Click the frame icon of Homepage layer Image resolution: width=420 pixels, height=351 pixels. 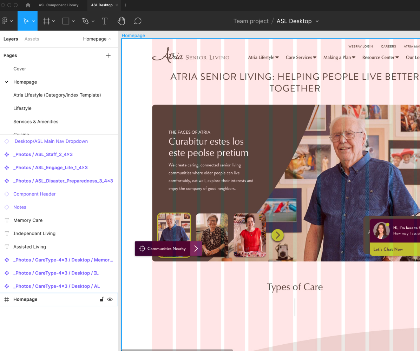click(7, 299)
